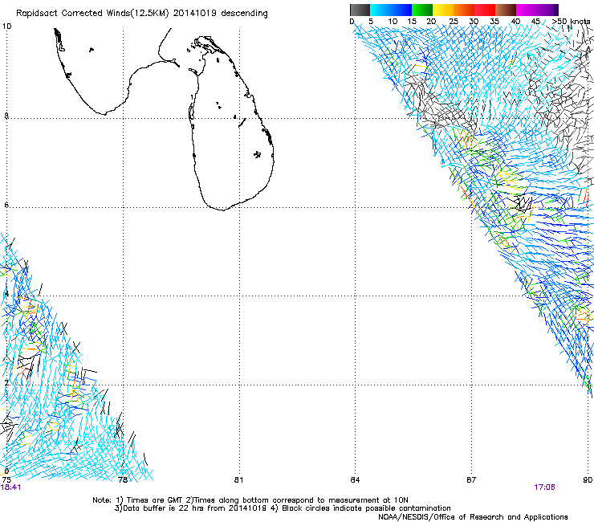
Task: Click the southern India coastline outline
Action: [117, 71]
